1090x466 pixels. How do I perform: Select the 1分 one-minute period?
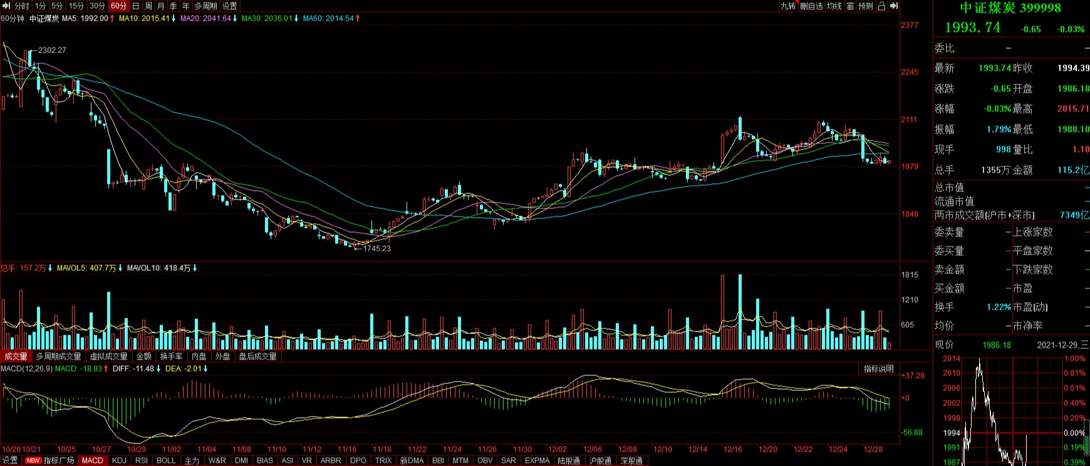point(41,6)
